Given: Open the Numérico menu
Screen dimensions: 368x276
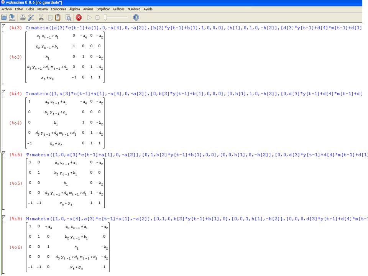Looking at the screenshot, I should click(134, 9).
